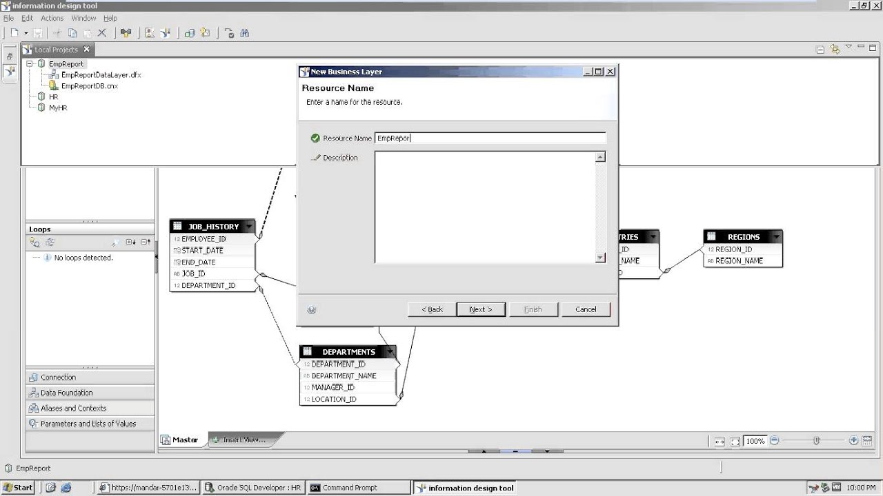This screenshot has width=883, height=496.
Task: Click the zoom out minus icon
Action: click(774, 440)
